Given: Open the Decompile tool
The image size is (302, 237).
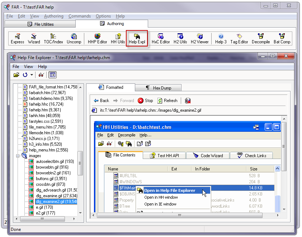Looking at the screenshot, I should 261,39.
